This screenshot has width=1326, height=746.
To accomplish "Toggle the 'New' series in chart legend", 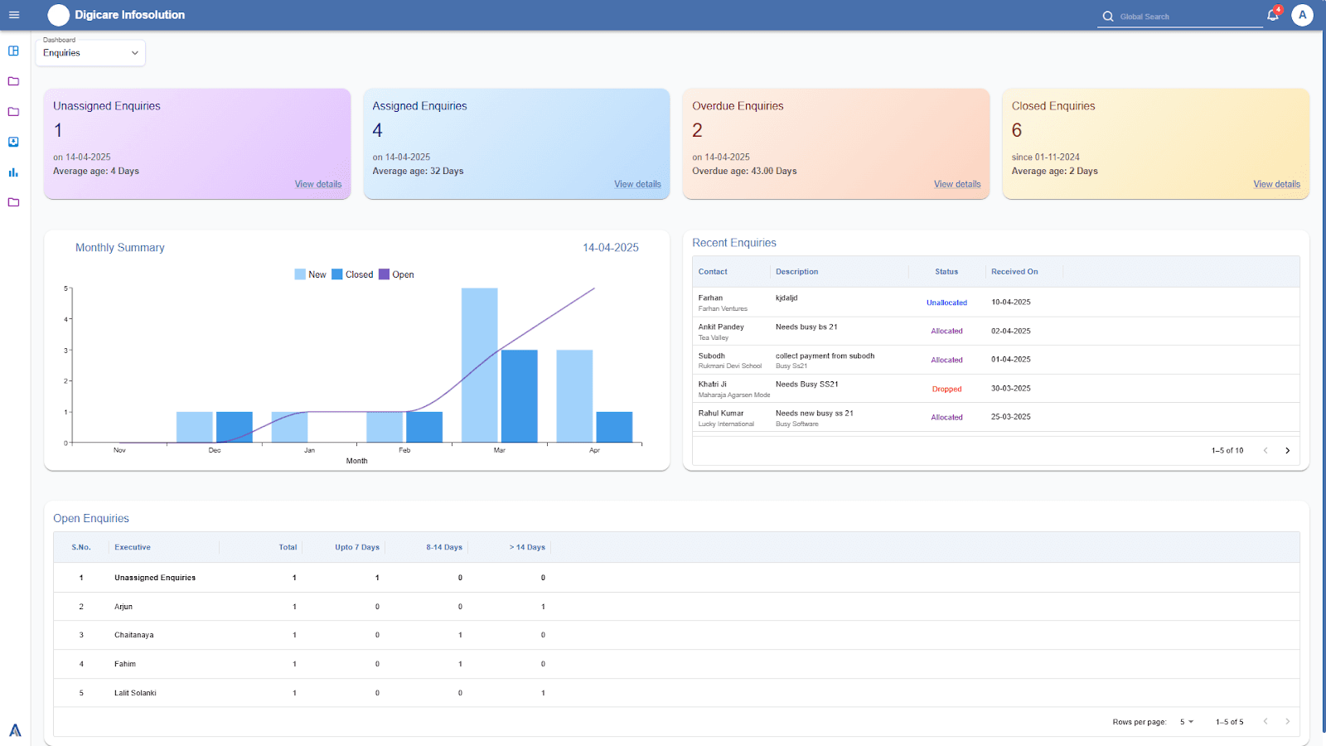I will pos(310,274).
